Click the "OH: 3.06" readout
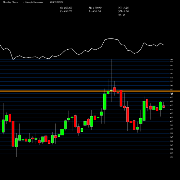This screenshot has height=180, width=180. [x=123, y=12]
